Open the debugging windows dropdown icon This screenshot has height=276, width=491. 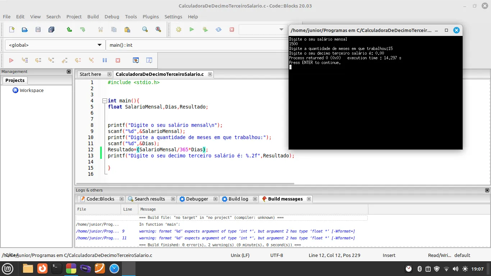[136, 60]
